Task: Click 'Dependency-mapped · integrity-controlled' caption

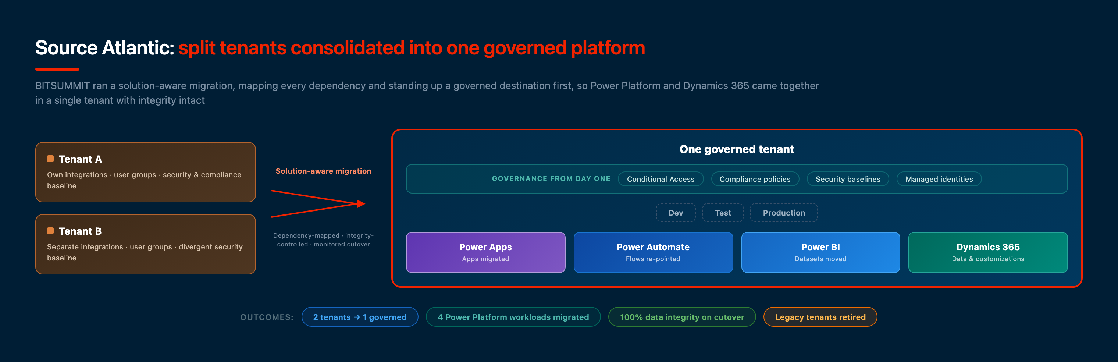Action: [323, 239]
